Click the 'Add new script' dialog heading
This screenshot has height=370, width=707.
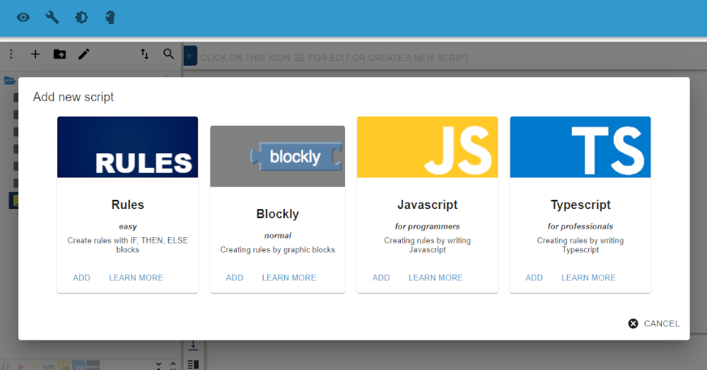click(74, 97)
